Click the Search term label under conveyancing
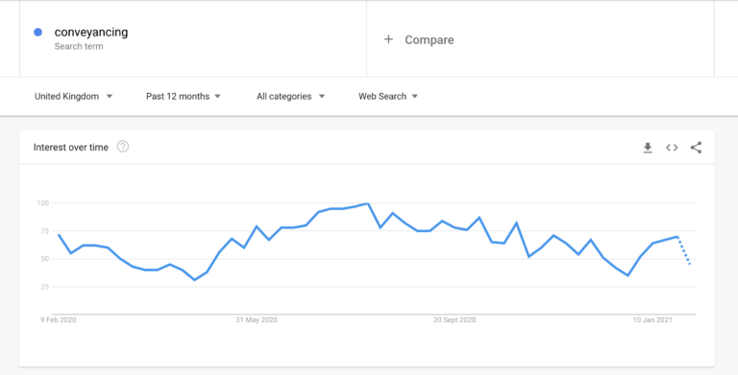This screenshot has width=738, height=375. (79, 47)
